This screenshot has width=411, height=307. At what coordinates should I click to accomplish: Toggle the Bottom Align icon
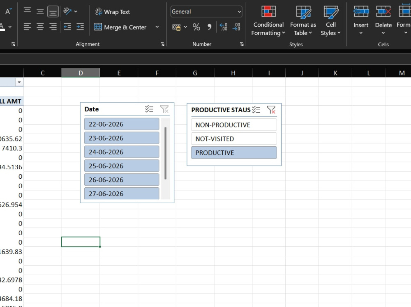53,12
